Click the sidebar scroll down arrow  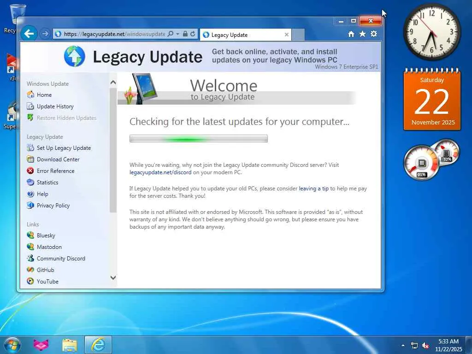point(113,277)
